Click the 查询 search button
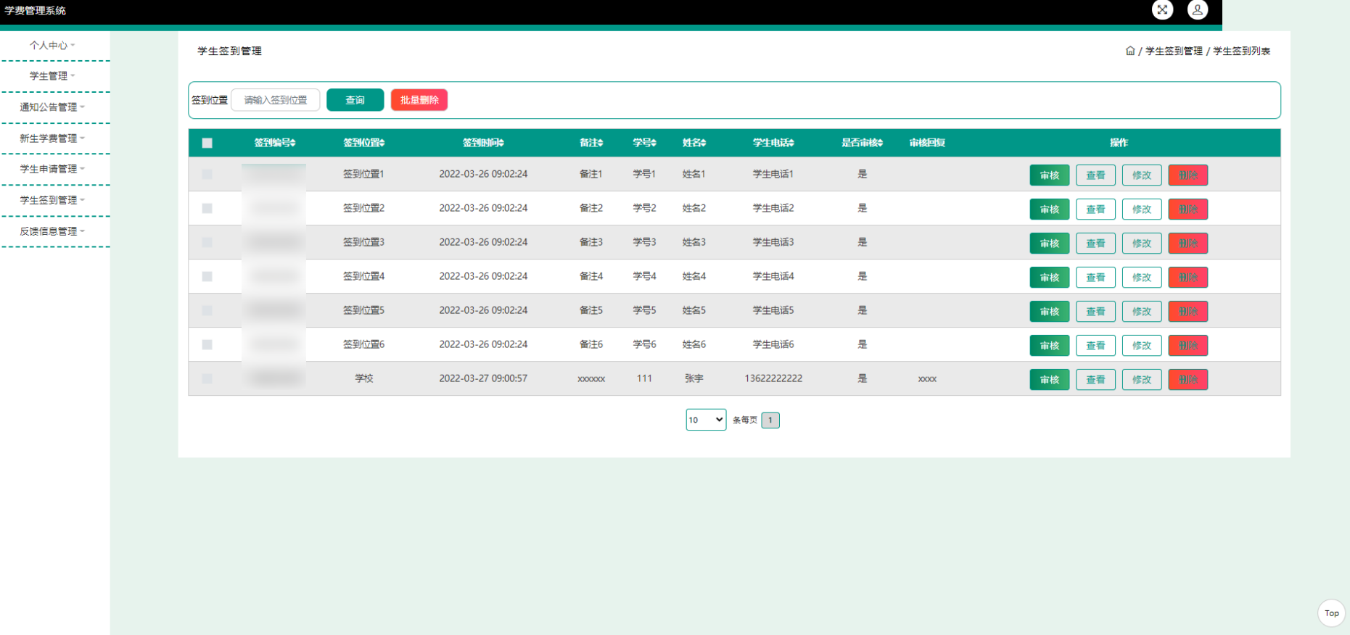This screenshot has width=1350, height=635. [x=355, y=100]
